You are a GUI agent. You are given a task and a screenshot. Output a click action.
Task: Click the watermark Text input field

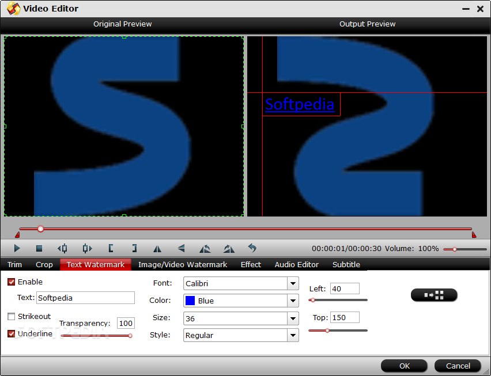tap(85, 298)
